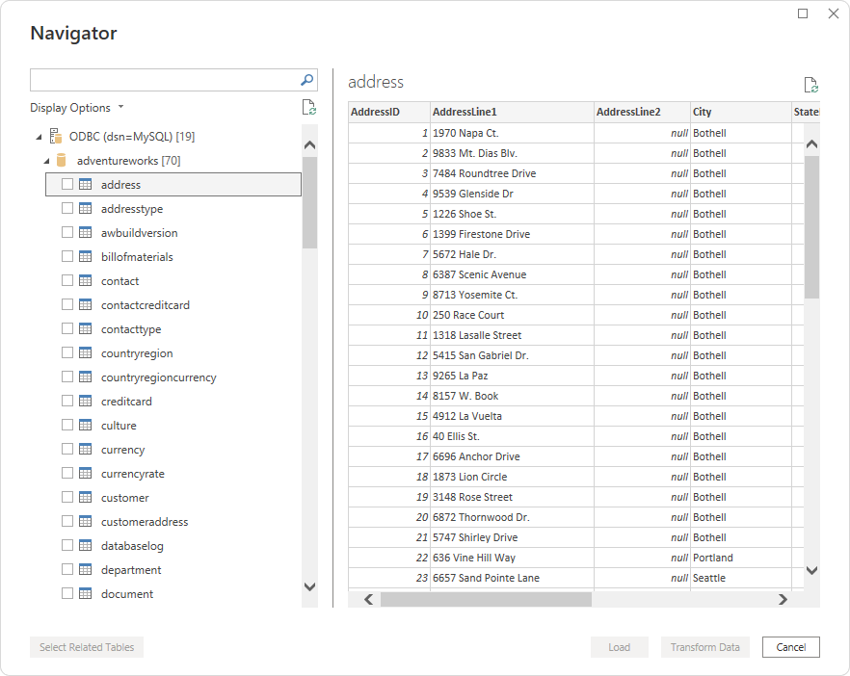Collapse the ODBC (dsn=MySQL) node
This screenshot has height=676, width=850.
coord(38,137)
